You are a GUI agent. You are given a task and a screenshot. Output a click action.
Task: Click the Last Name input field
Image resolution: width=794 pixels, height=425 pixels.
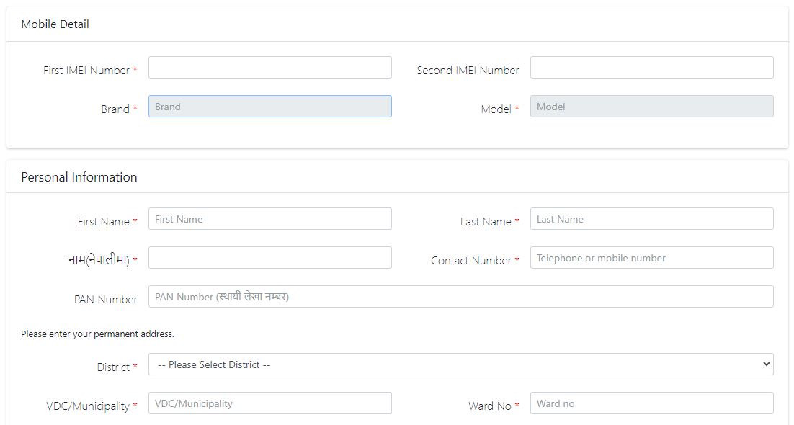pyautogui.click(x=651, y=218)
